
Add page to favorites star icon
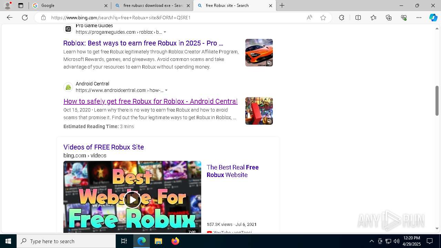[323, 18]
